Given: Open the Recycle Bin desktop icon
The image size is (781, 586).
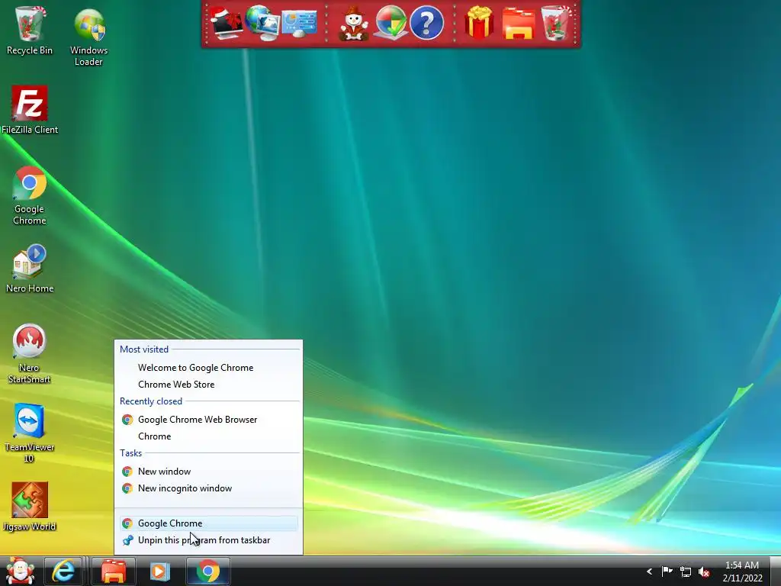Looking at the screenshot, I should tap(30, 31).
